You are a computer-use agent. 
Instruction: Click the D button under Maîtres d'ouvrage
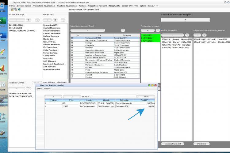[29, 20]
